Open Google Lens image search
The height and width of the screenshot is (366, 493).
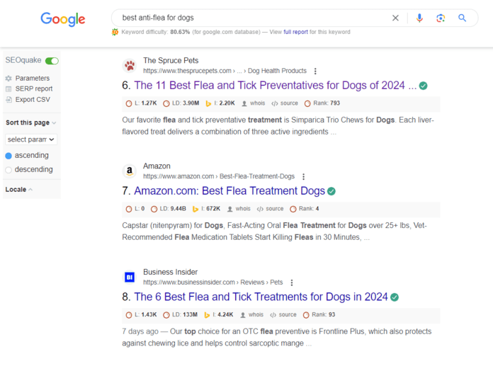pyautogui.click(x=441, y=18)
